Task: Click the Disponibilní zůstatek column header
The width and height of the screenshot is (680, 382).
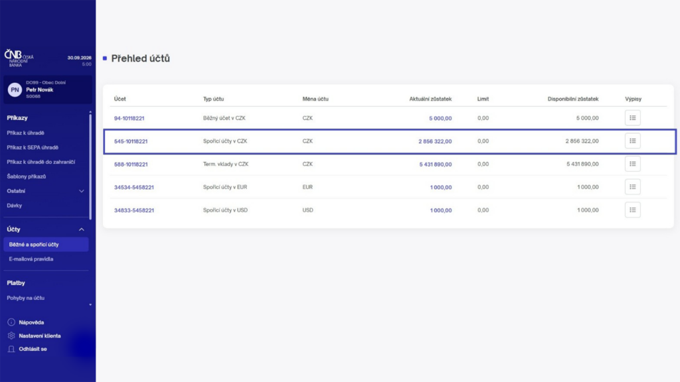Action: (x=573, y=99)
